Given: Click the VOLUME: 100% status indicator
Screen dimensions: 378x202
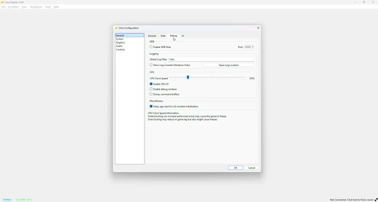Looking at the screenshot, I should tap(24, 200).
